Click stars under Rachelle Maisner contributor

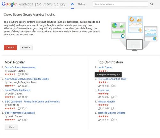pos(103,116)
